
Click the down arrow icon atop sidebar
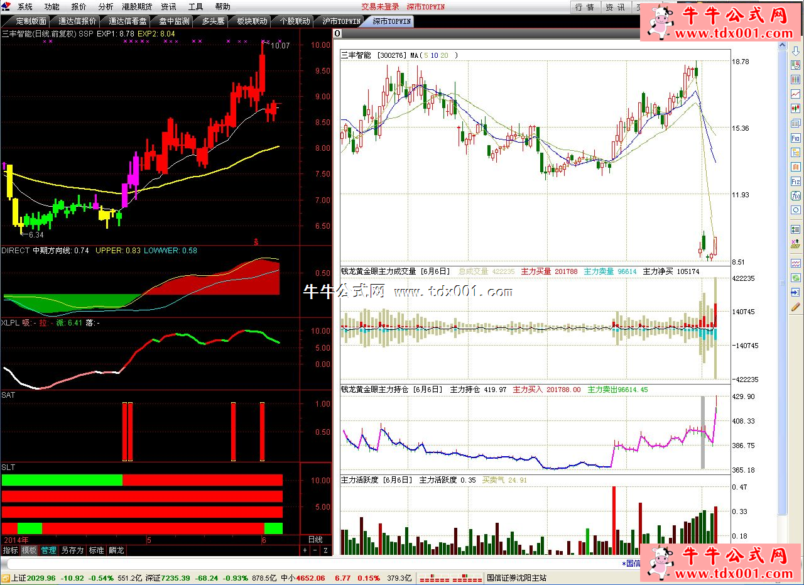point(796,50)
